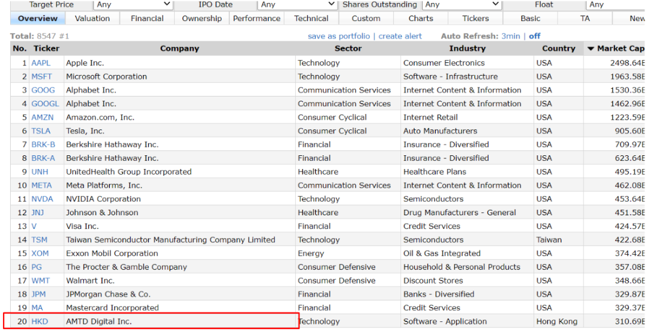This screenshot has height=331, width=647.
Task: Open the AMZN ticker link
Action: point(43,118)
